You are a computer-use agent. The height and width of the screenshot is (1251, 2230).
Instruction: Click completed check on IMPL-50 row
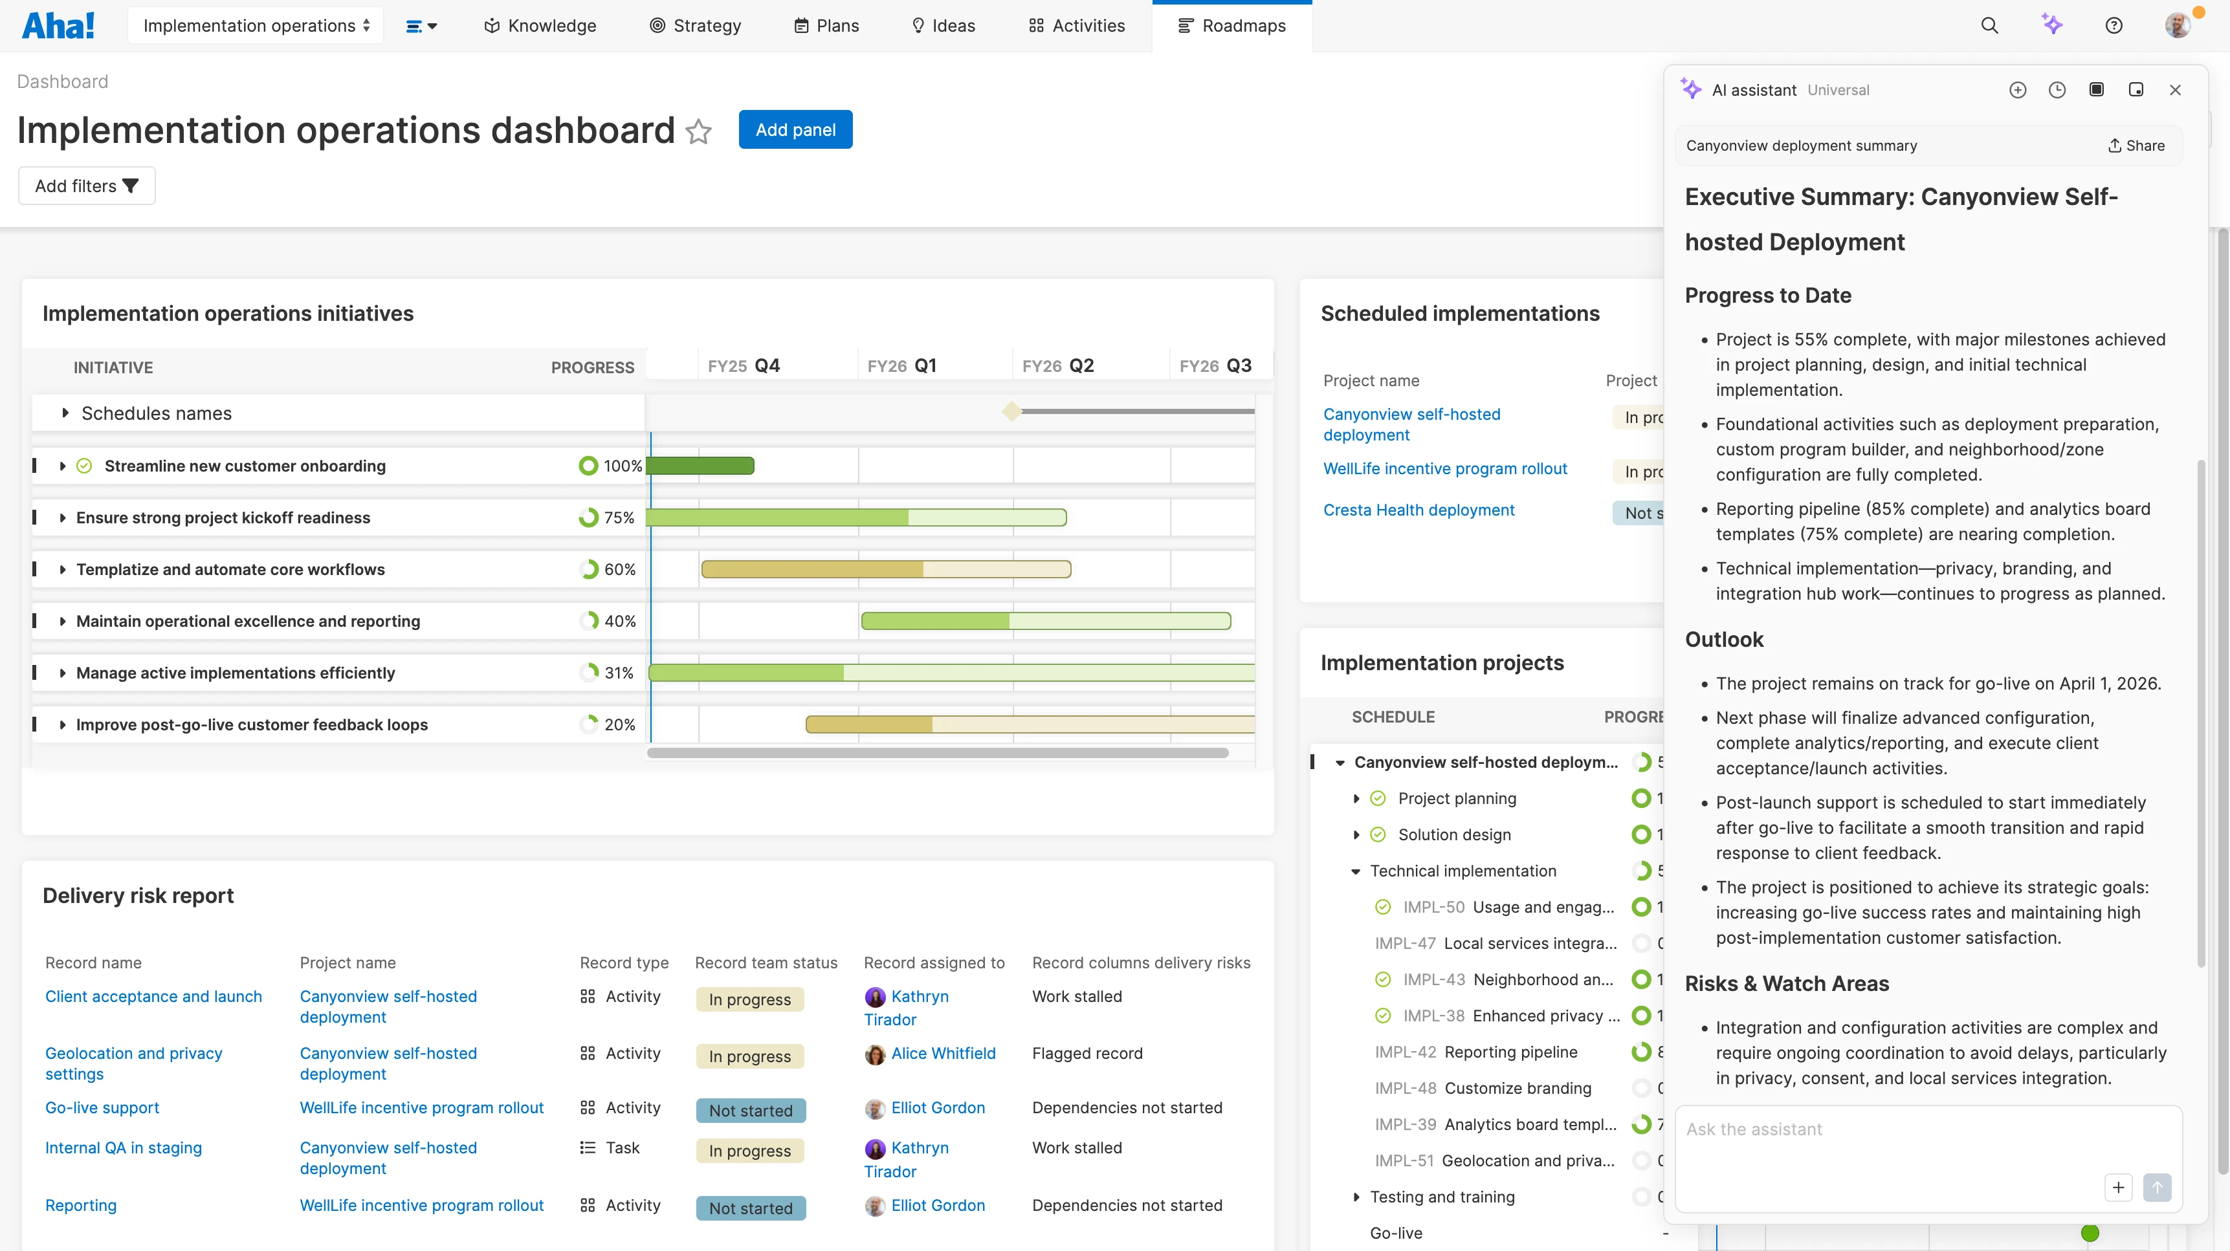pos(1384,908)
